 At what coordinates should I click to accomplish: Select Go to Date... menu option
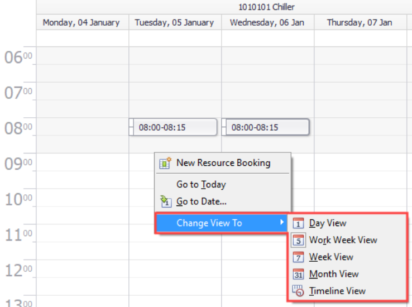click(x=201, y=202)
